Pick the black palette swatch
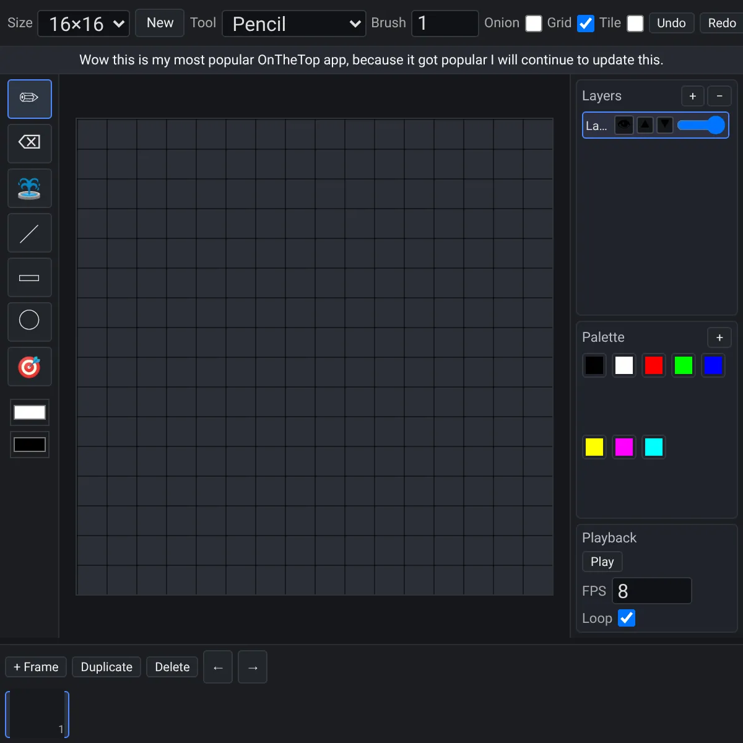This screenshot has width=743, height=743. click(x=594, y=365)
